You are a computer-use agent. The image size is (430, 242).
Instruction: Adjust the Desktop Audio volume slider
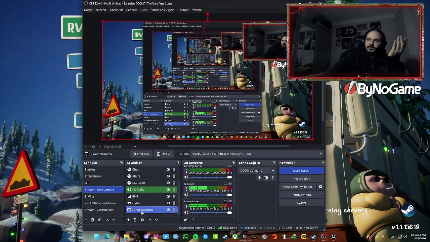click(x=211, y=177)
